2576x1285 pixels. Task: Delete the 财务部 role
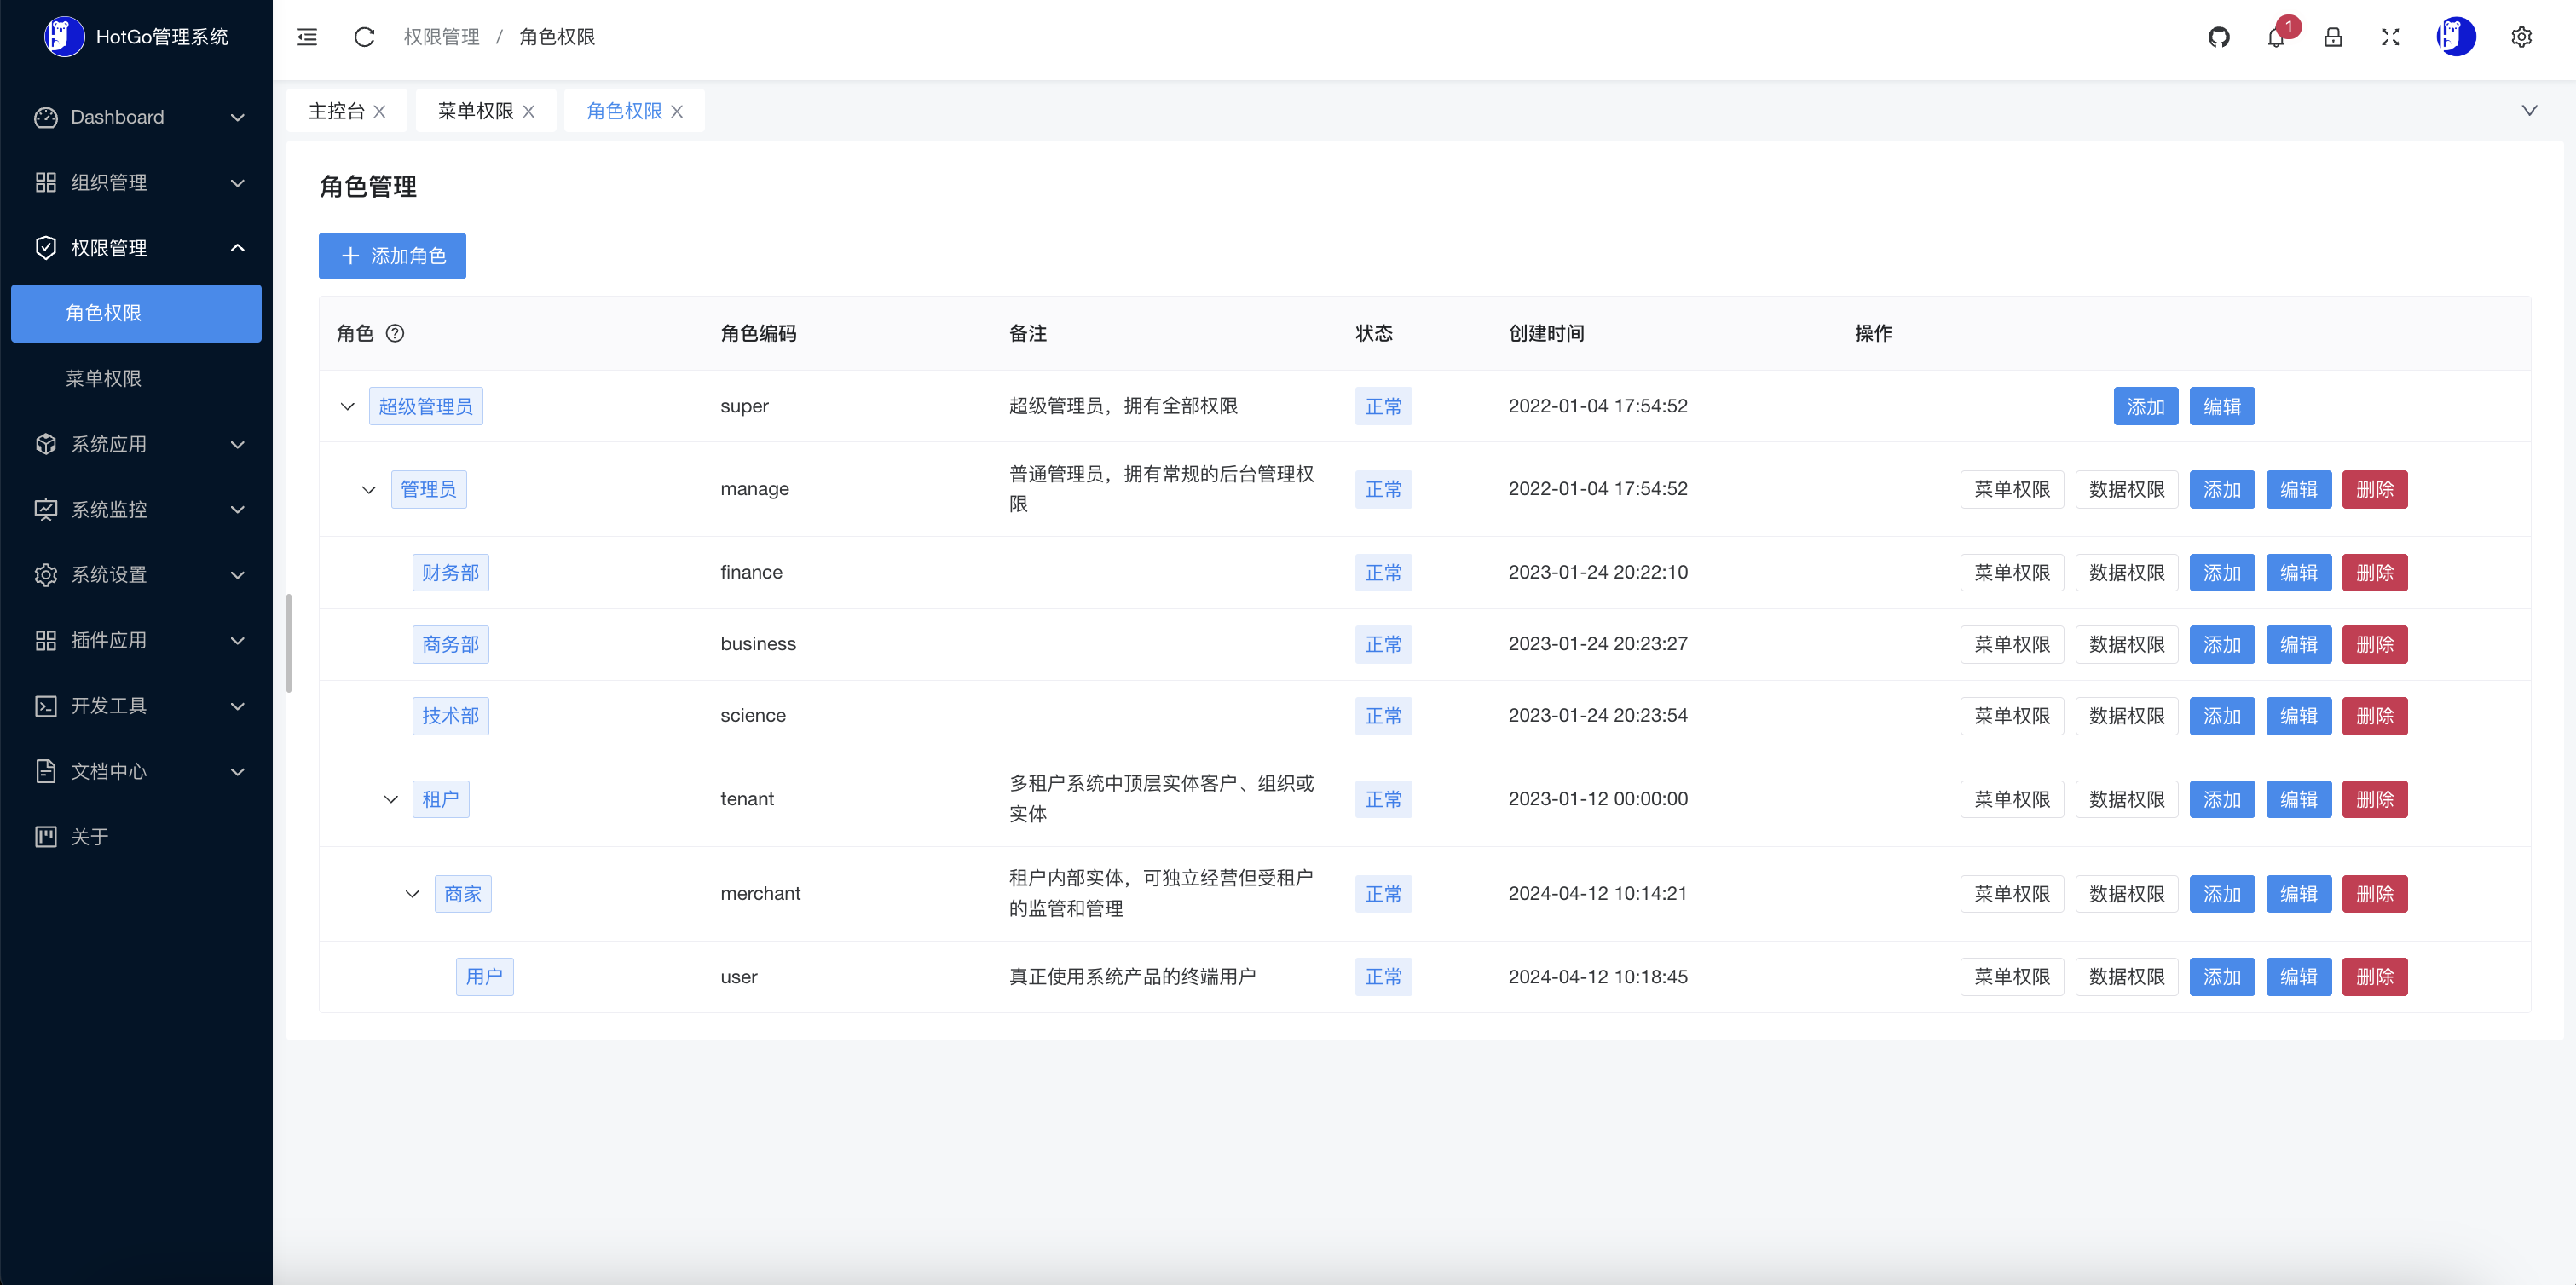[2374, 572]
